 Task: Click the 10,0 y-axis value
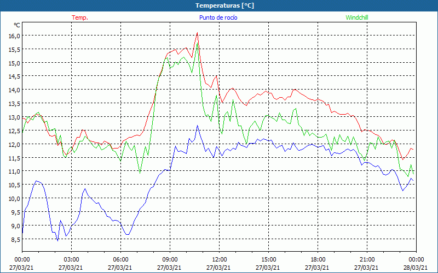pyautogui.click(x=15, y=199)
